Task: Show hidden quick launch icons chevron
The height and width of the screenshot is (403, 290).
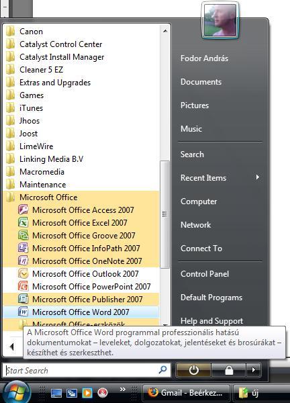Action: coord(123,390)
